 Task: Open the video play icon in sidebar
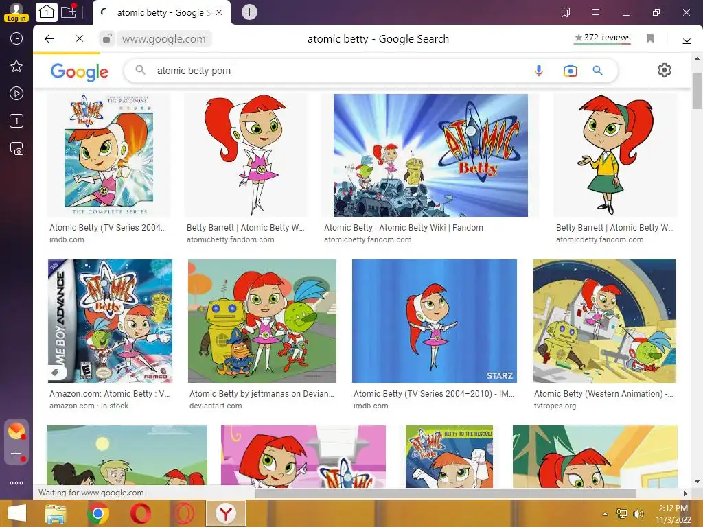coord(16,93)
